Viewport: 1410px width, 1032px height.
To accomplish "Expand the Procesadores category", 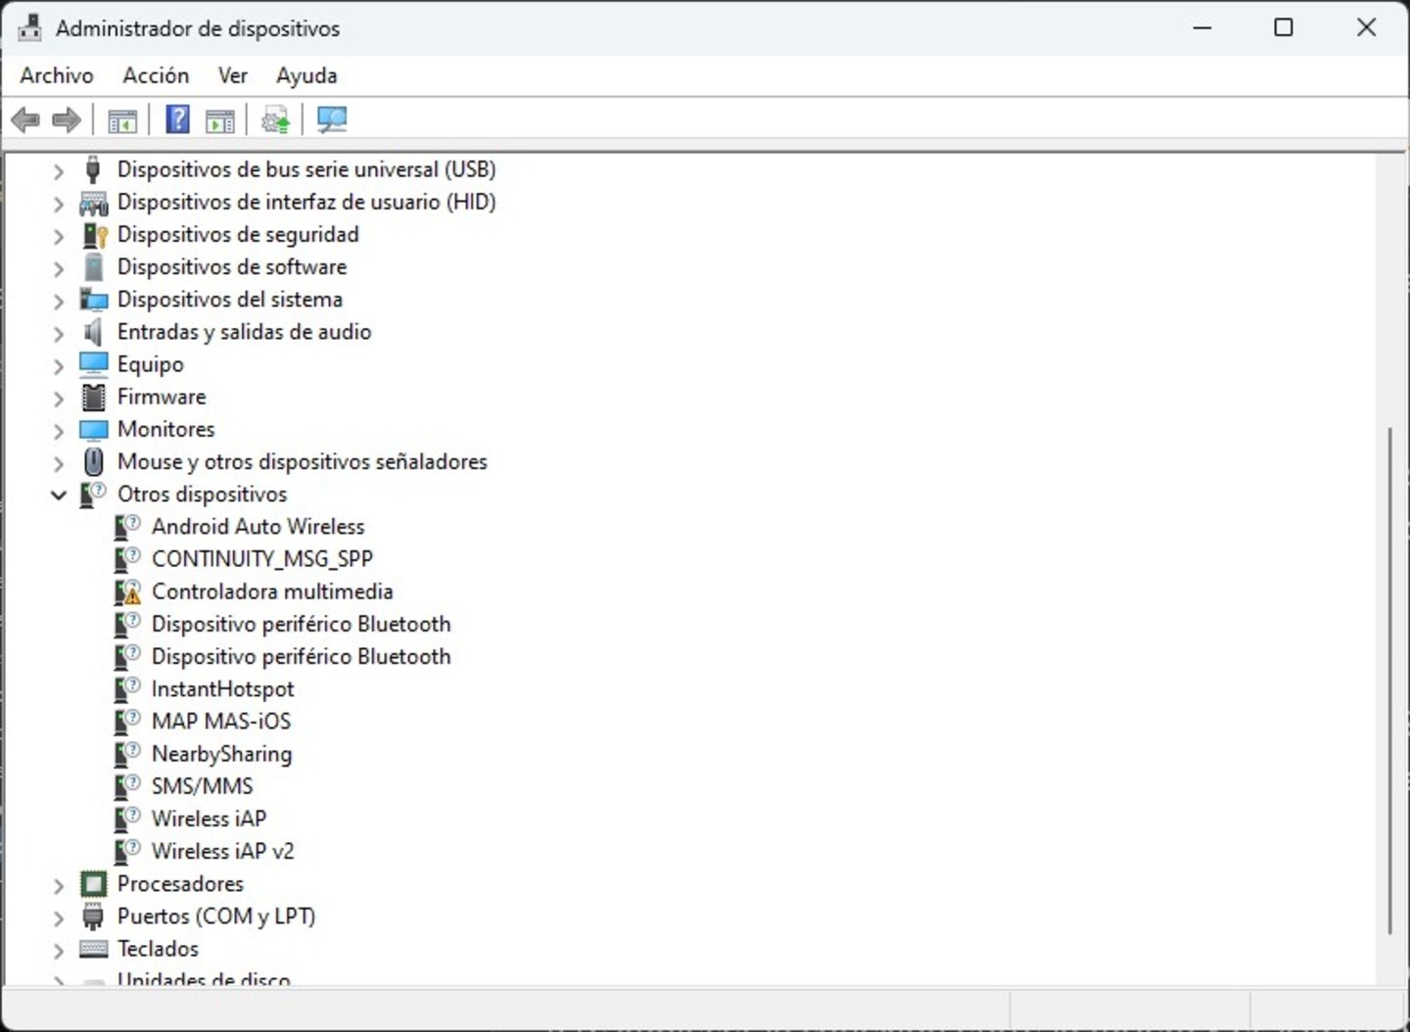I will coord(59,885).
